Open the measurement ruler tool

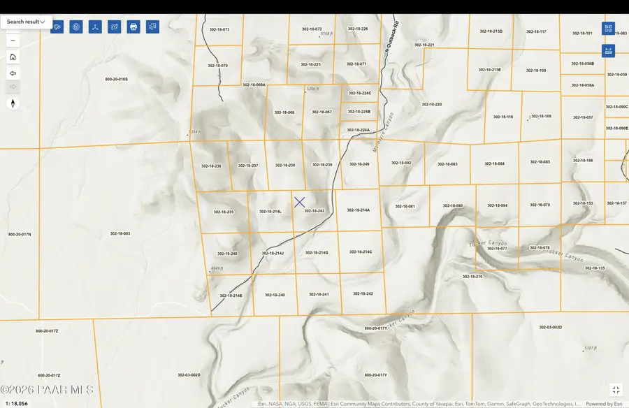click(x=608, y=50)
